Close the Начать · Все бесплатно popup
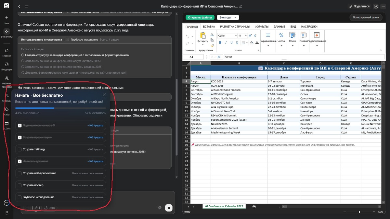This screenshot has height=219, width=390. 104,95
